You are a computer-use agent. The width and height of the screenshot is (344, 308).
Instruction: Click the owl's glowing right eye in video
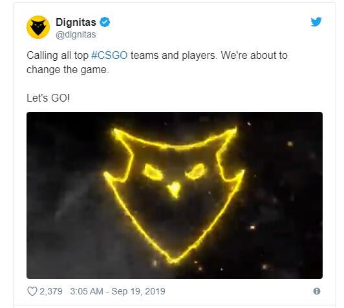(x=196, y=171)
